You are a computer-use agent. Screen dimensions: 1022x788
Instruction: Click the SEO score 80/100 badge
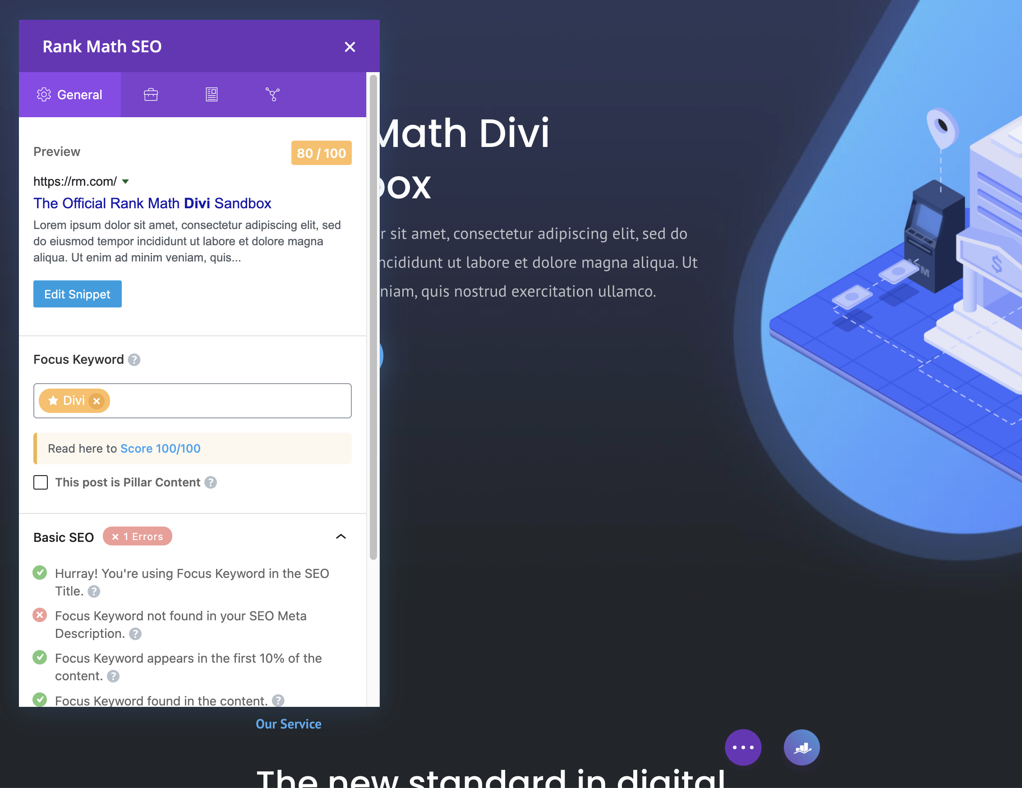pyautogui.click(x=320, y=152)
